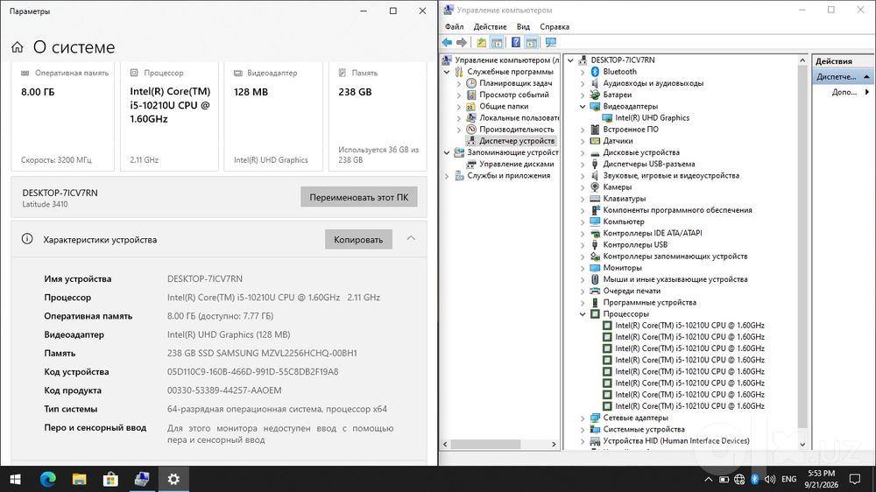The height and width of the screenshot is (492, 876).
Task: Click the Up one level folder toolbar icon
Action: (481, 42)
